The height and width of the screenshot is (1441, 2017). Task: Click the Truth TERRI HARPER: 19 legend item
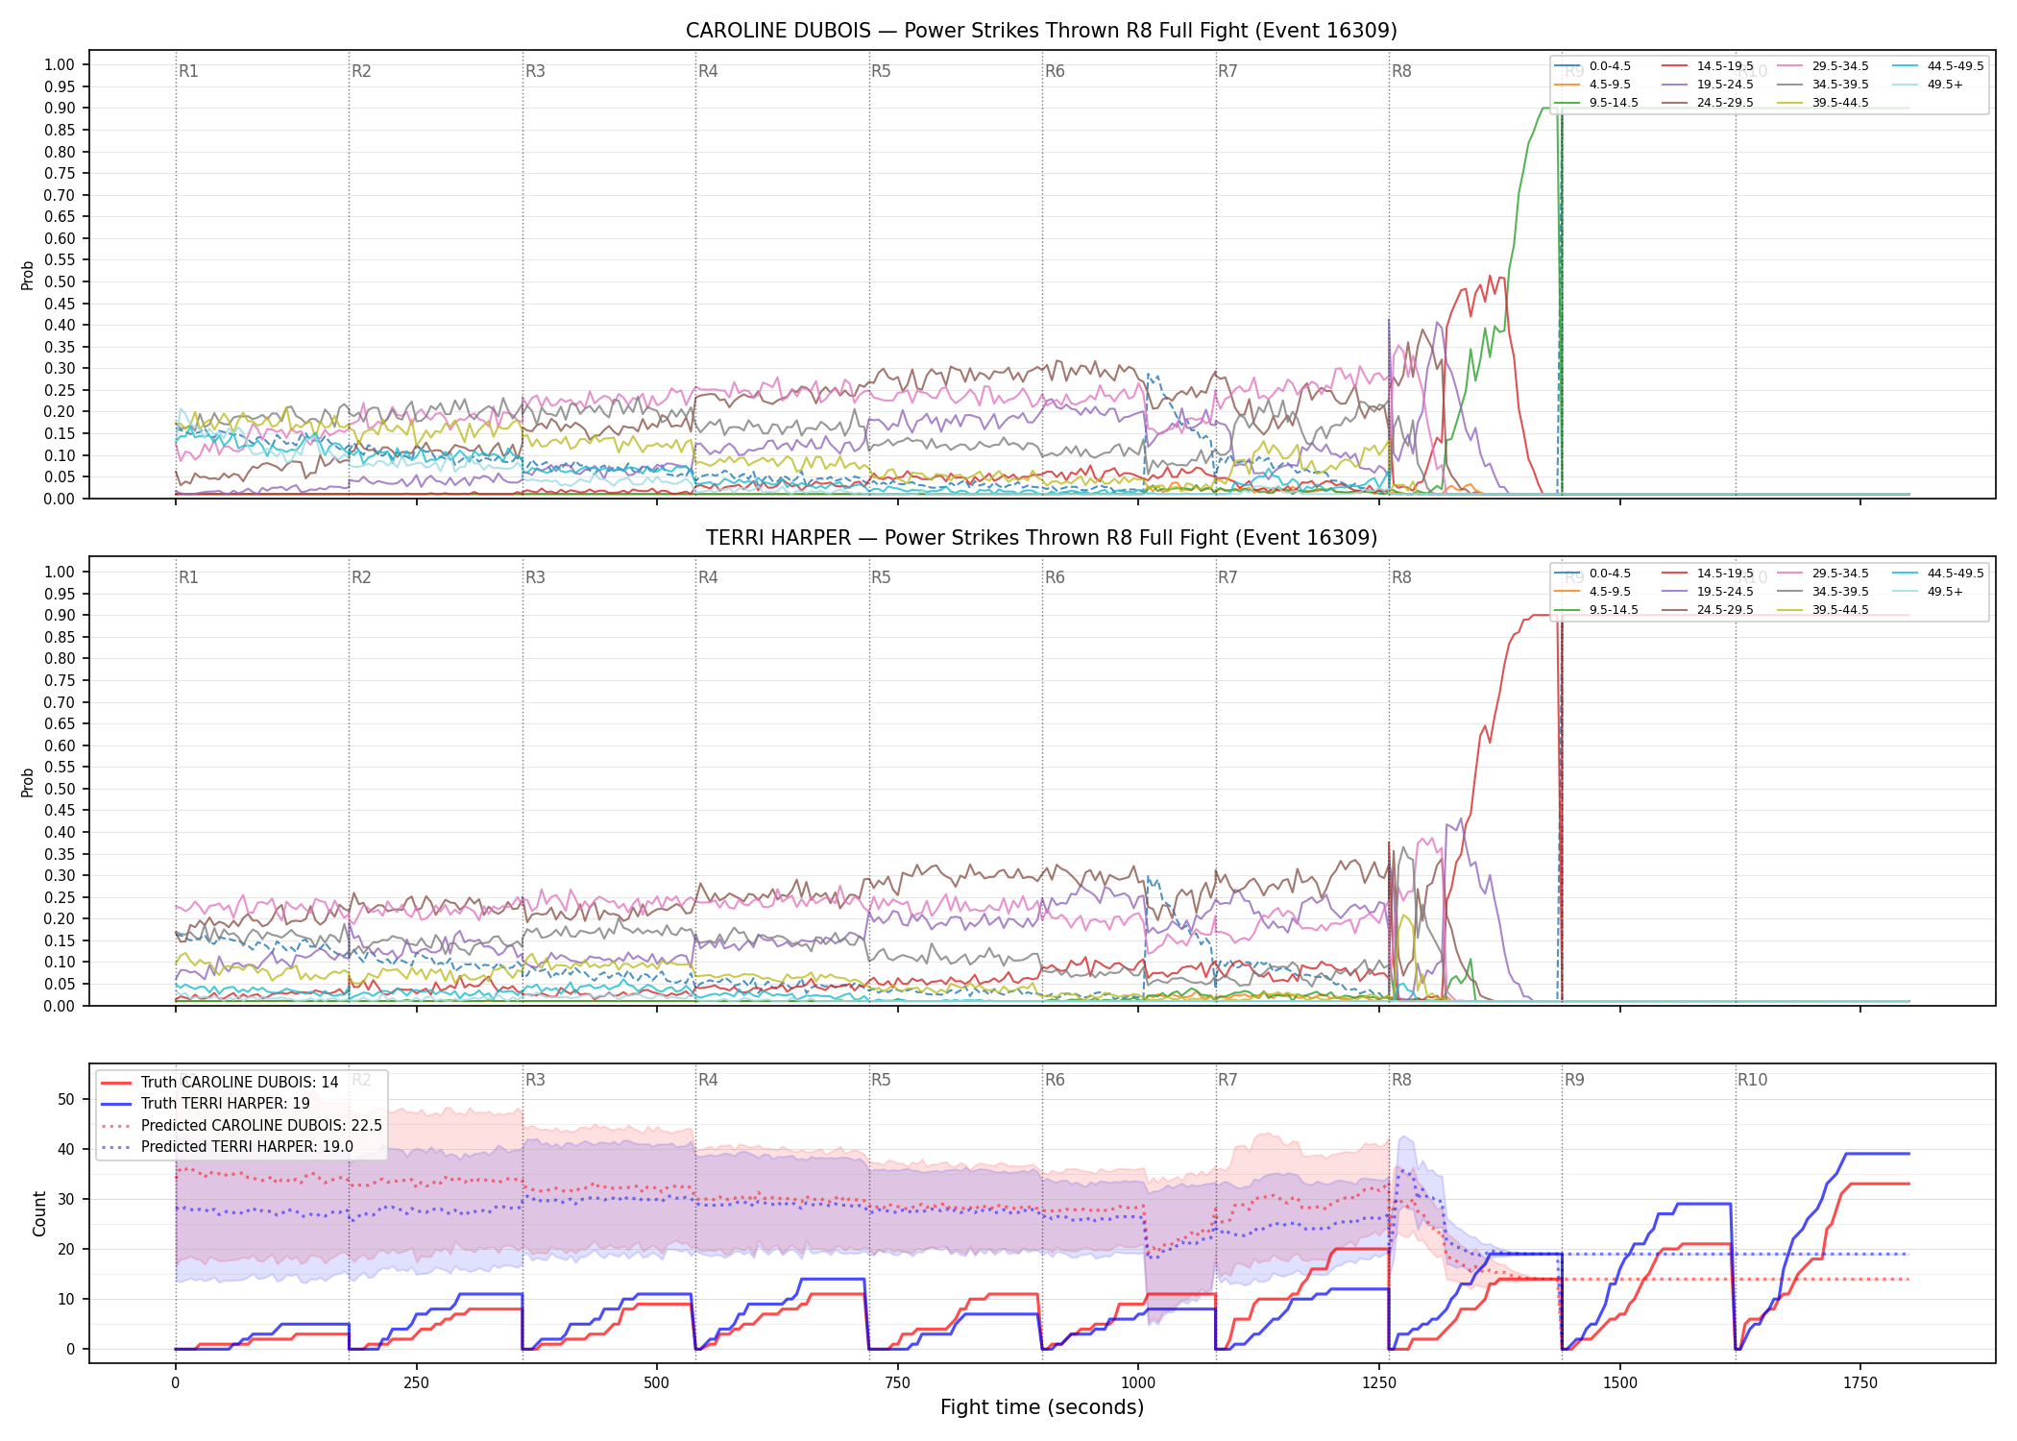[205, 1104]
